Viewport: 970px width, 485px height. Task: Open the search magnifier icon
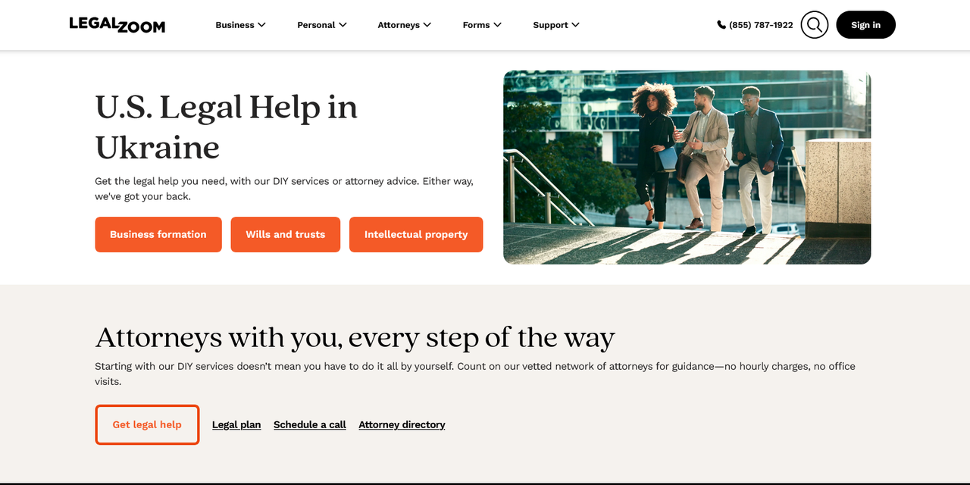coord(815,25)
